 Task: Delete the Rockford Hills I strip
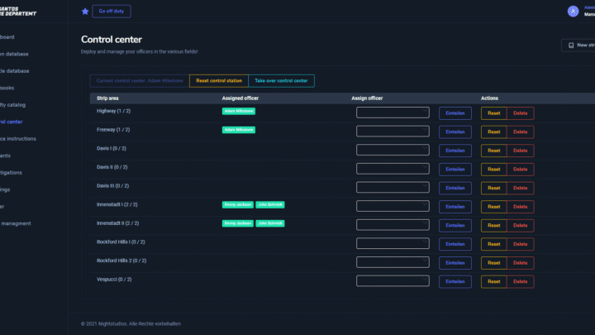pyautogui.click(x=521, y=244)
